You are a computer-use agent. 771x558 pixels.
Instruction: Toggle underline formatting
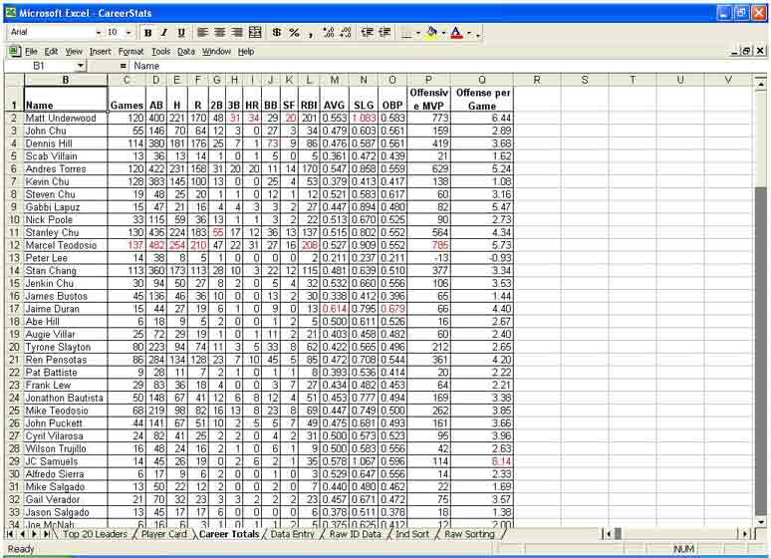point(178,33)
